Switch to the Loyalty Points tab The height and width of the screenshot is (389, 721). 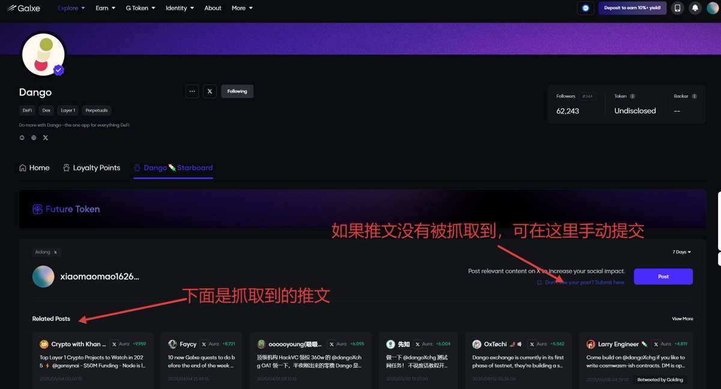pos(91,168)
